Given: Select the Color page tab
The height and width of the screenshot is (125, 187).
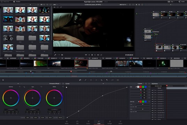Looking at the screenshot, I should click(99, 122).
